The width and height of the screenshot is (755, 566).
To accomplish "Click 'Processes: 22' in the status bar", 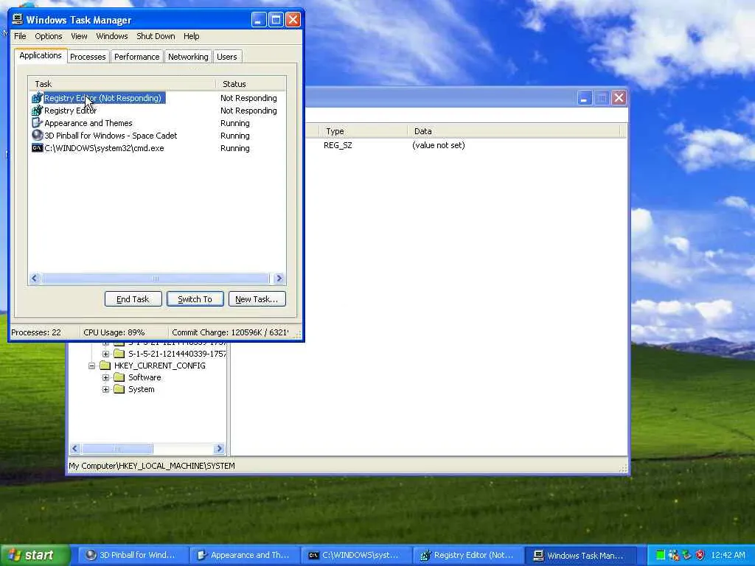I will 36,332.
